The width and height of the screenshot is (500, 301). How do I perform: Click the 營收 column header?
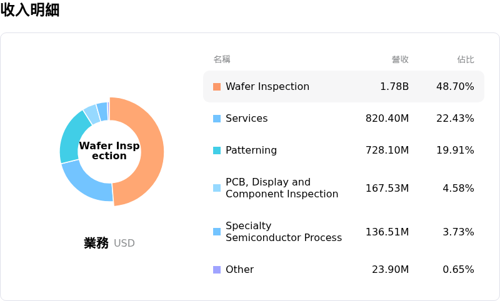point(400,59)
